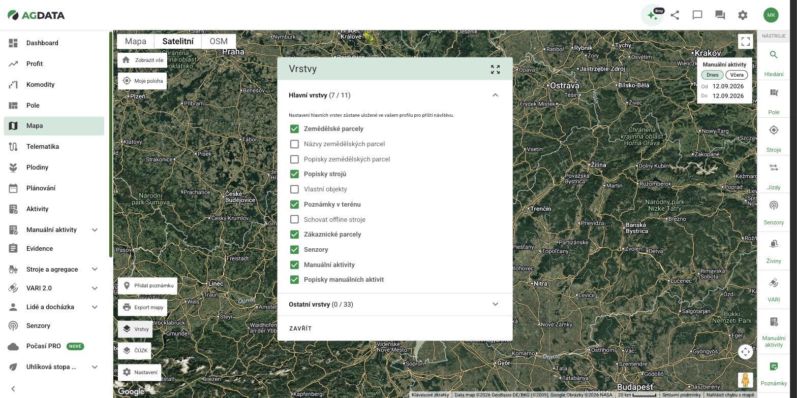Open the Poznámky tool
This screenshot has height=398, width=797.
click(774, 373)
